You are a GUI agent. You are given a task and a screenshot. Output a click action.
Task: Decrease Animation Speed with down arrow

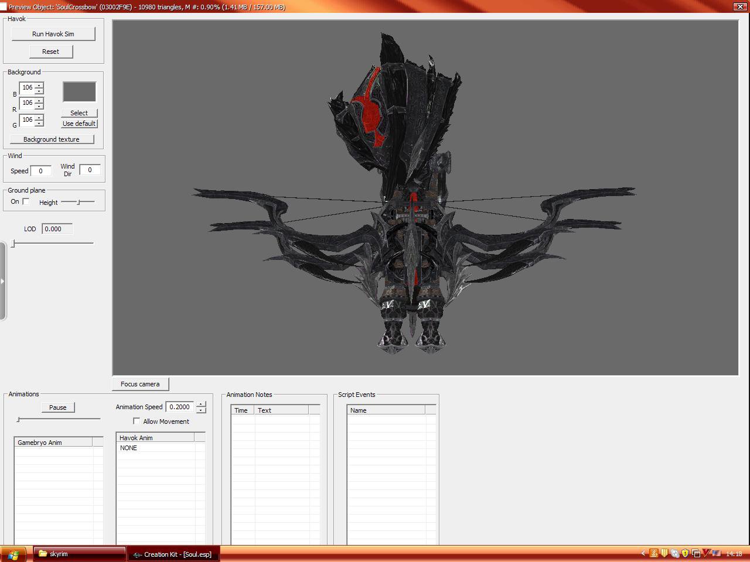(201, 410)
